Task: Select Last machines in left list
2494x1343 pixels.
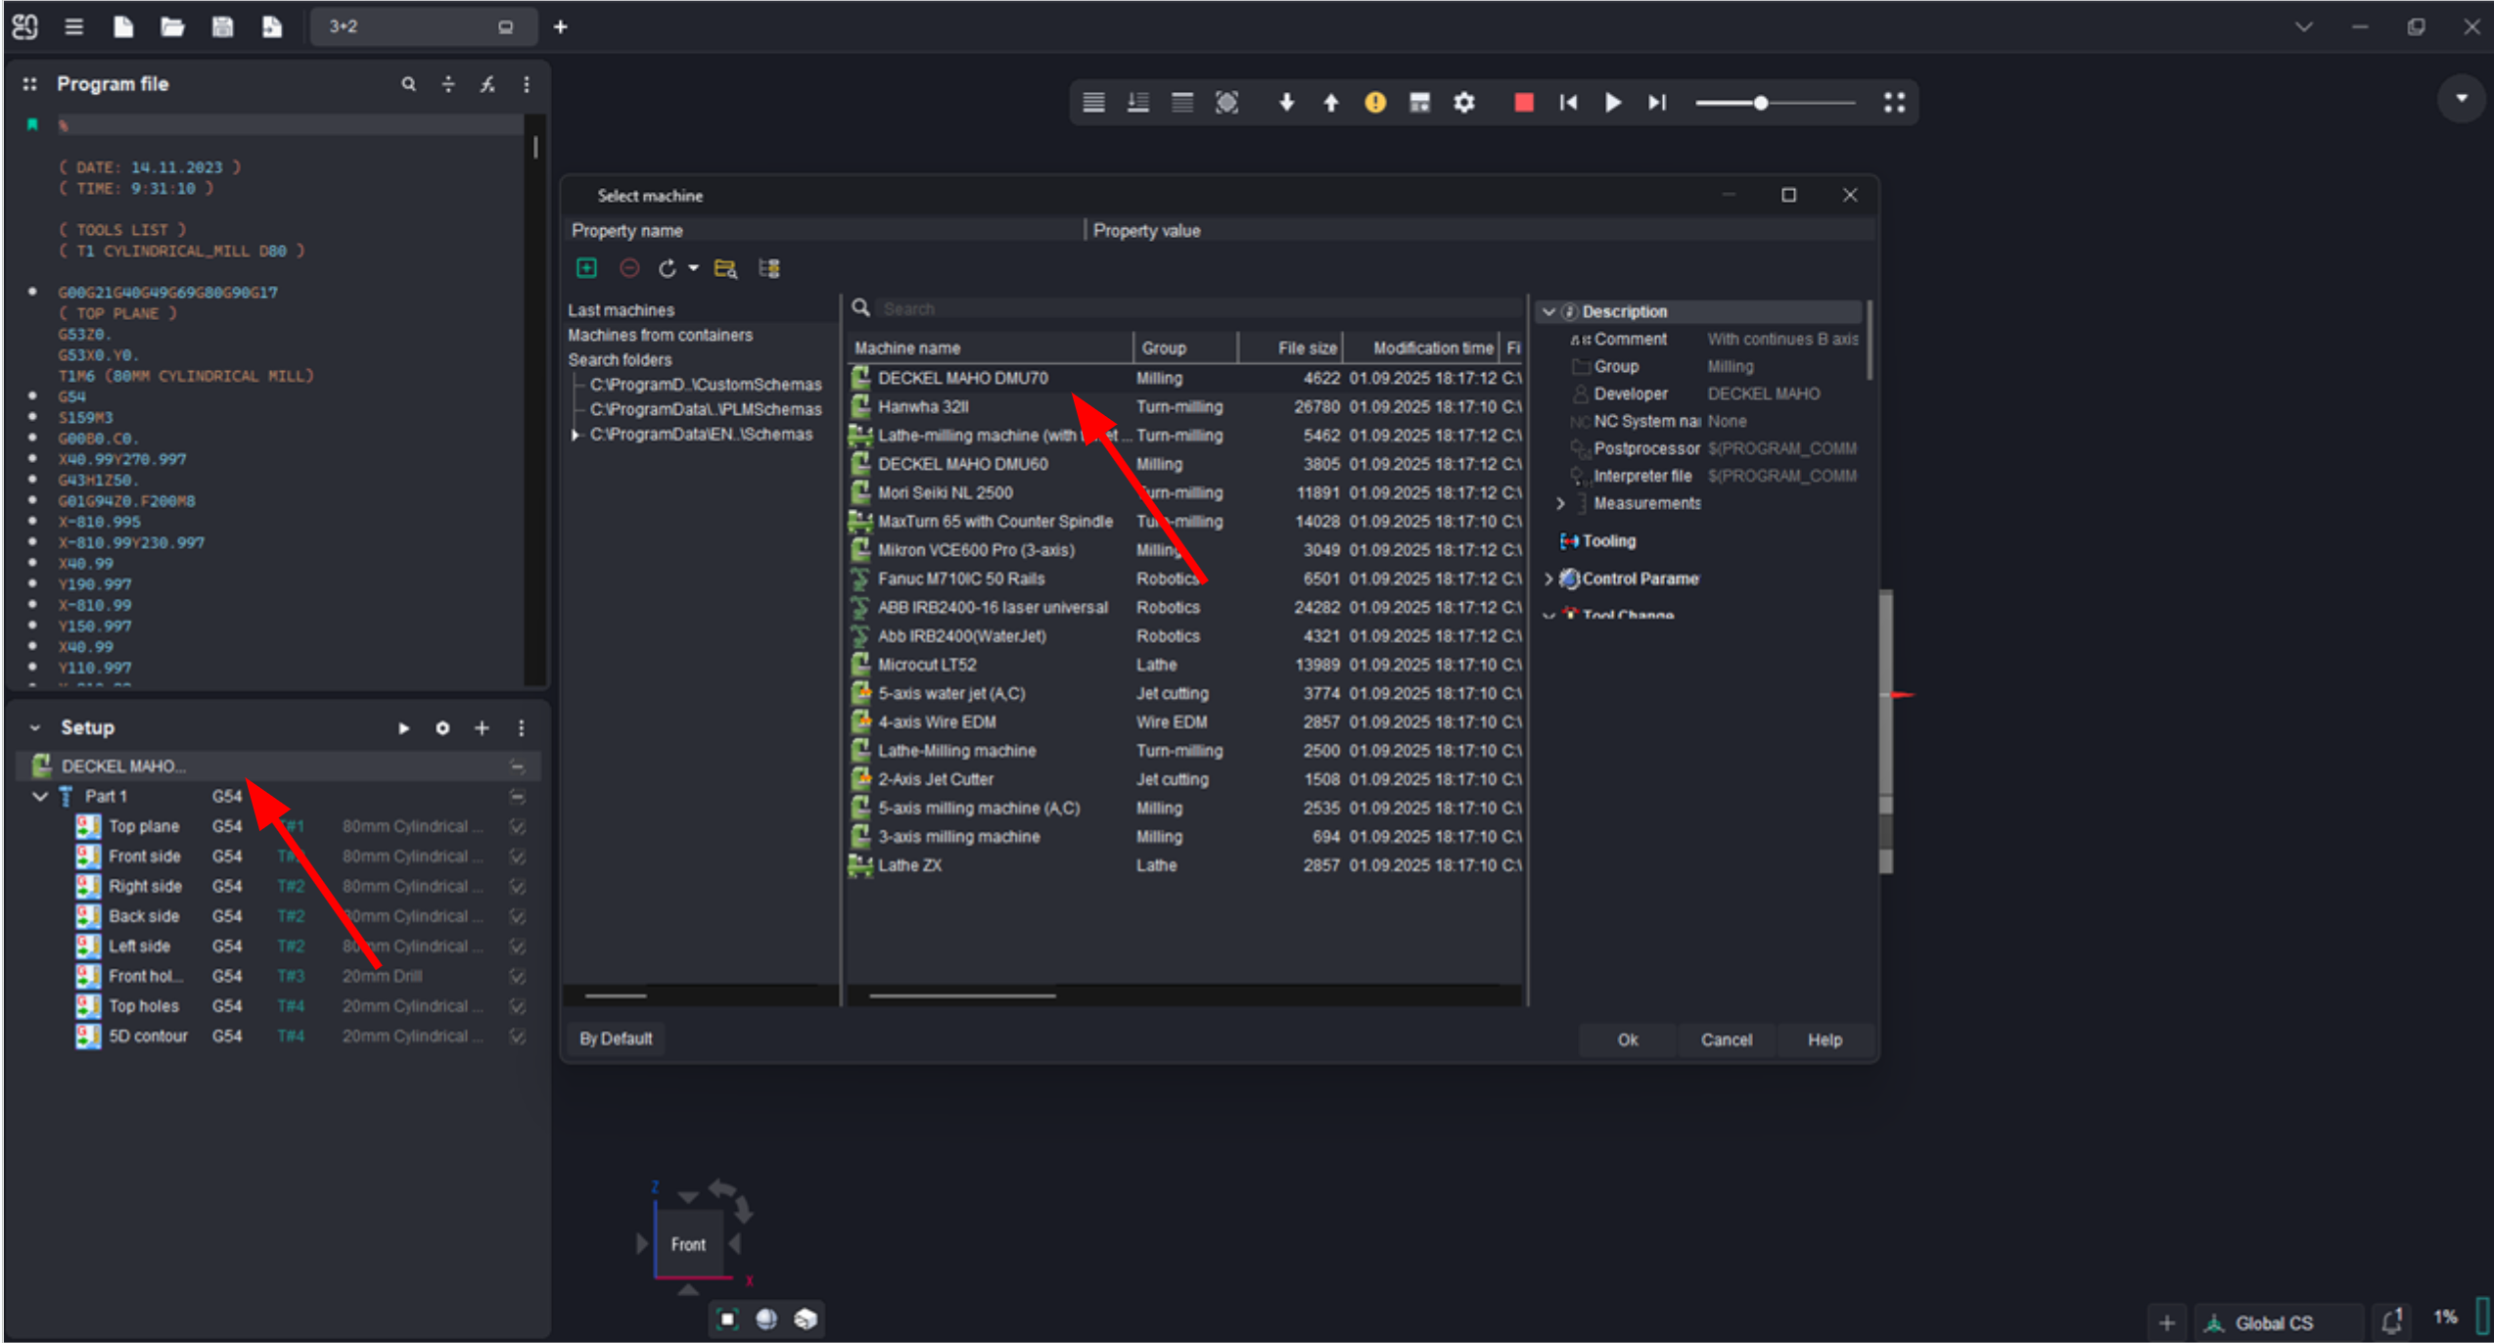Action: [621, 310]
